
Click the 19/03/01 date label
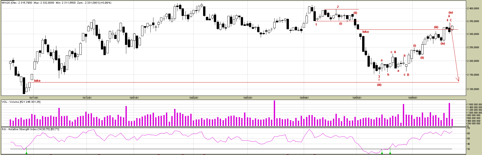248,98
